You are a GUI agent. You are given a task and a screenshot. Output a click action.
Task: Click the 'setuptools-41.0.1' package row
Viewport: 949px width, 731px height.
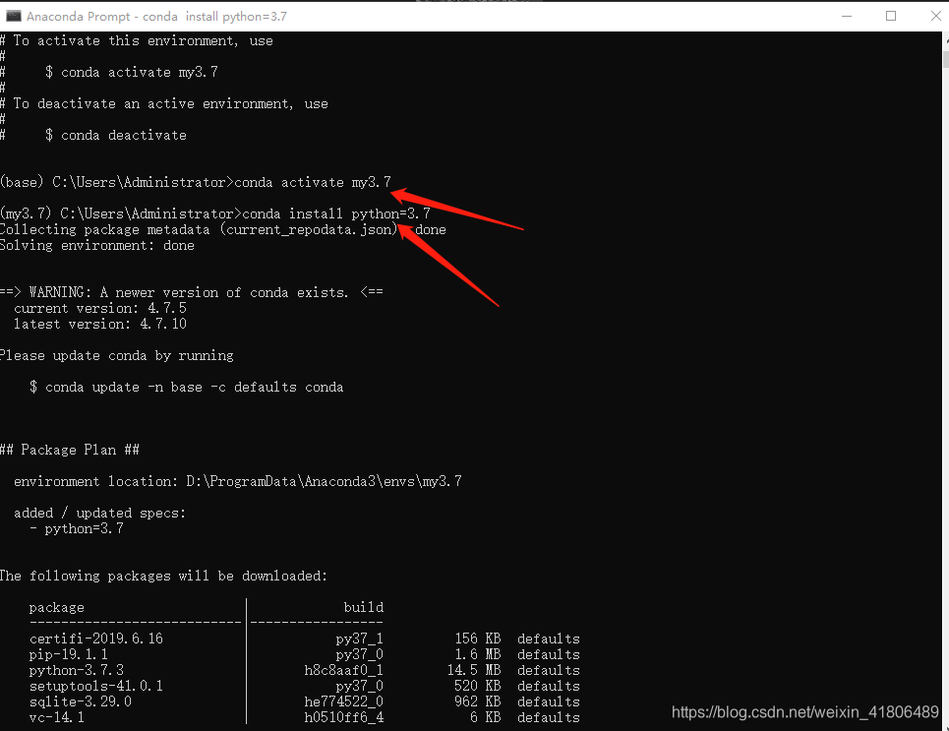click(305, 686)
